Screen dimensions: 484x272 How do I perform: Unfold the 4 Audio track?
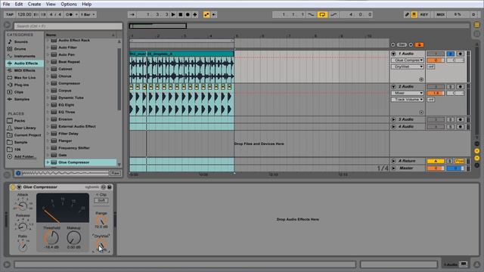(393, 127)
